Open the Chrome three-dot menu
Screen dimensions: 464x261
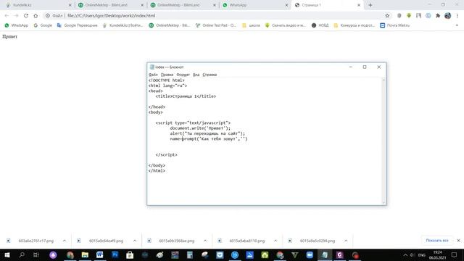coord(457,16)
